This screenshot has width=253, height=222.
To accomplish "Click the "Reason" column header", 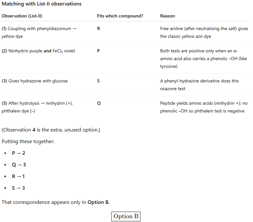I will [x=167, y=16].
